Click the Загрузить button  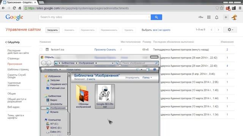tap(52, 30)
